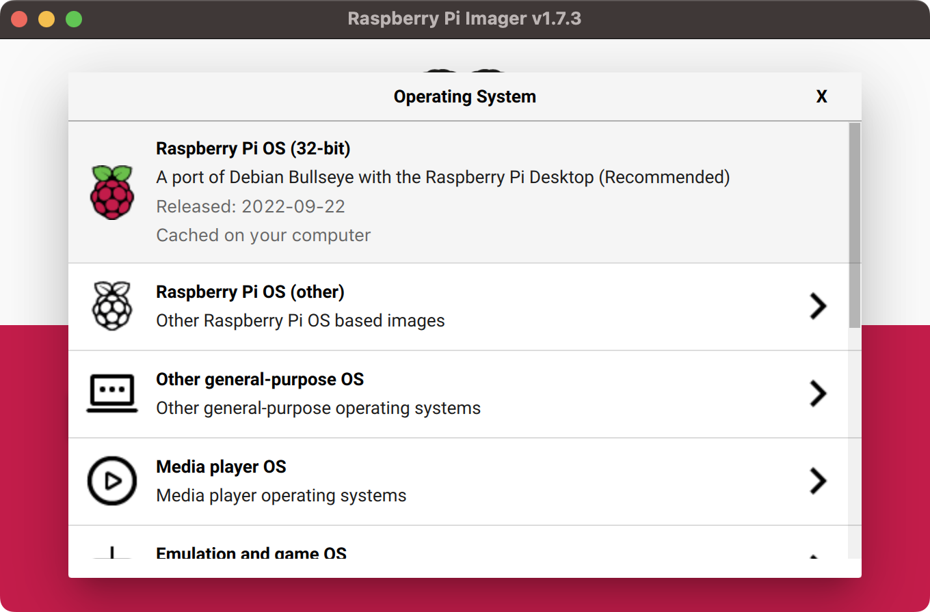Click the media player play-circle icon
The image size is (930, 612).
coord(112,482)
